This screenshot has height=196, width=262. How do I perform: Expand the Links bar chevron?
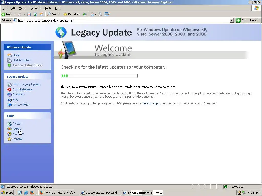tap(259, 20)
